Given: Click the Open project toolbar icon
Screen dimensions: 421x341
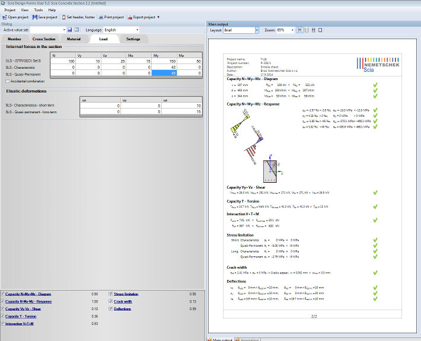Looking at the screenshot, I should click(5, 17).
